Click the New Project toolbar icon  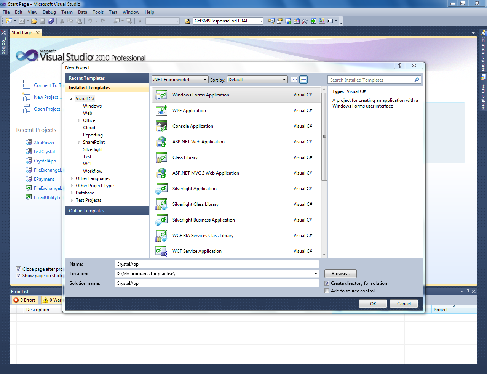(9, 21)
